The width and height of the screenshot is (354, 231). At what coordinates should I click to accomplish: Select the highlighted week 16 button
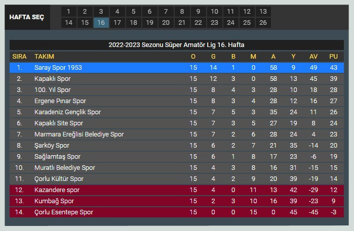(101, 23)
